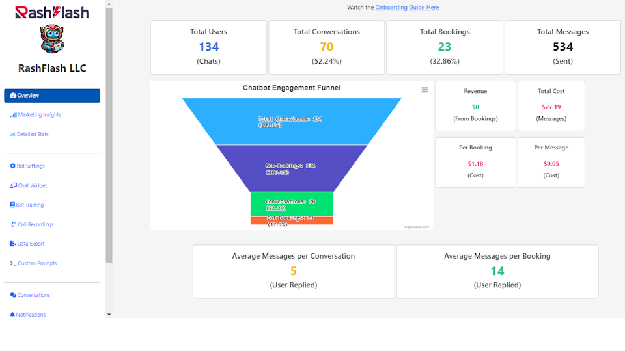625x351 pixels.
Task: Click the Per Message $0.05 value
Action: click(x=551, y=164)
